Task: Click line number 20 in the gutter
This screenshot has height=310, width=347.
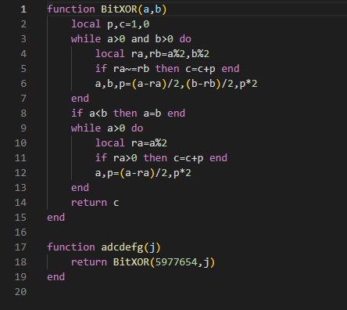Action: pos(20,292)
